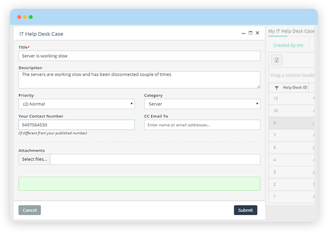Switch to the Created by me tab
Image resolution: width=328 pixels, height=233 pixels.
288,45
